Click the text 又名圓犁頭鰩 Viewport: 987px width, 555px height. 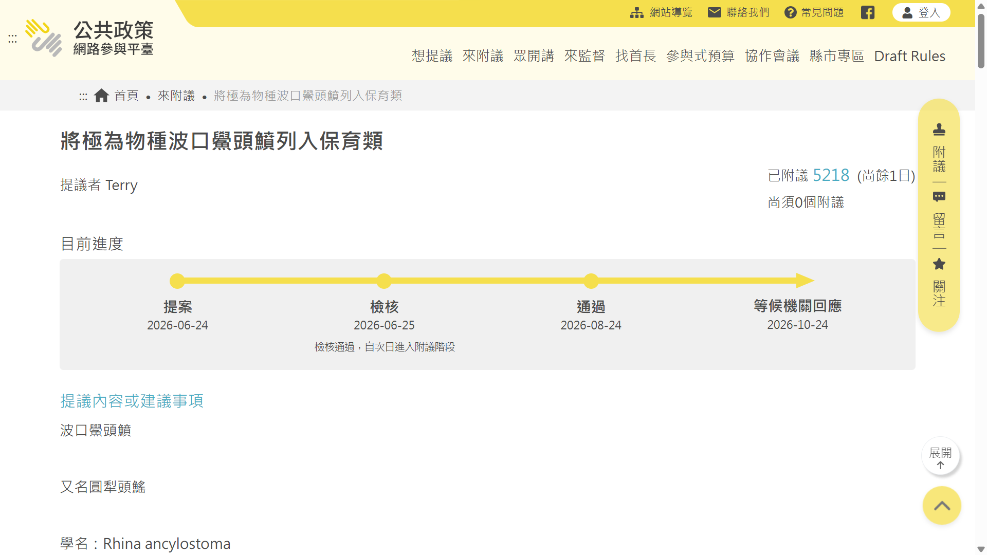coord(103,487)
